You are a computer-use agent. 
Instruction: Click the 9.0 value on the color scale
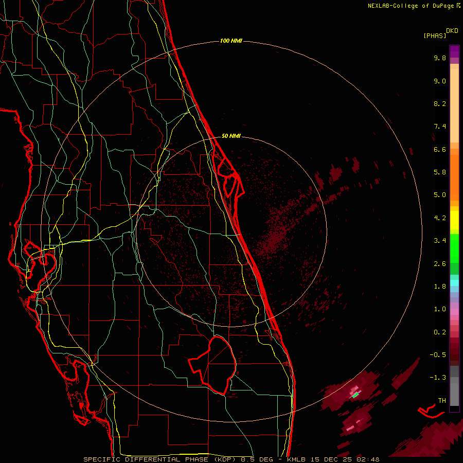pos(440,81)
